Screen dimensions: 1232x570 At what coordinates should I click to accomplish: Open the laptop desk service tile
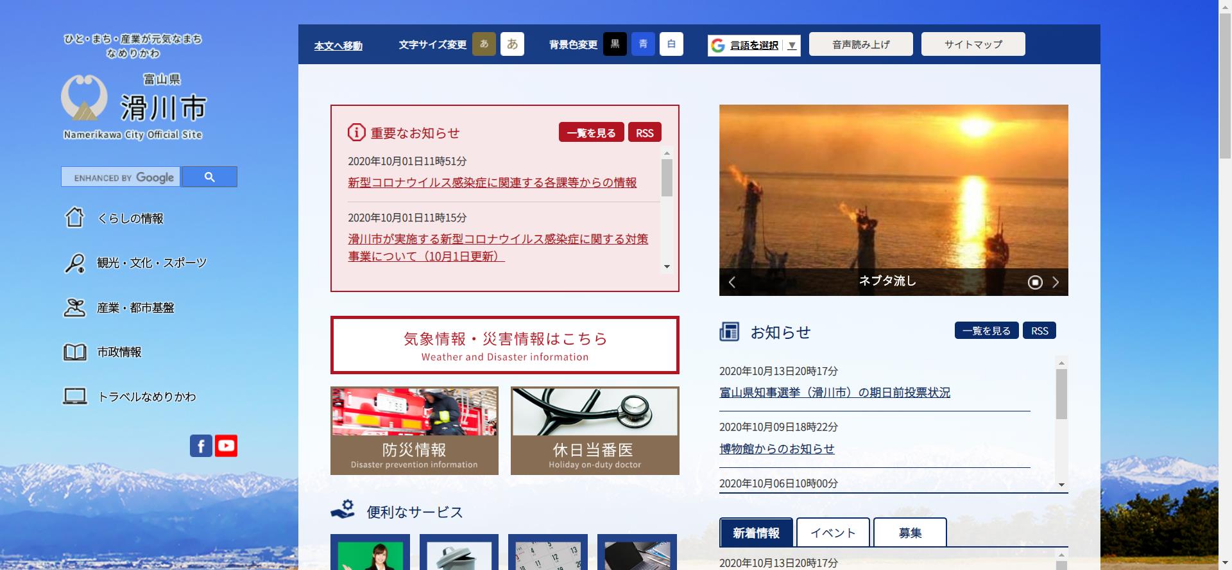637,552
